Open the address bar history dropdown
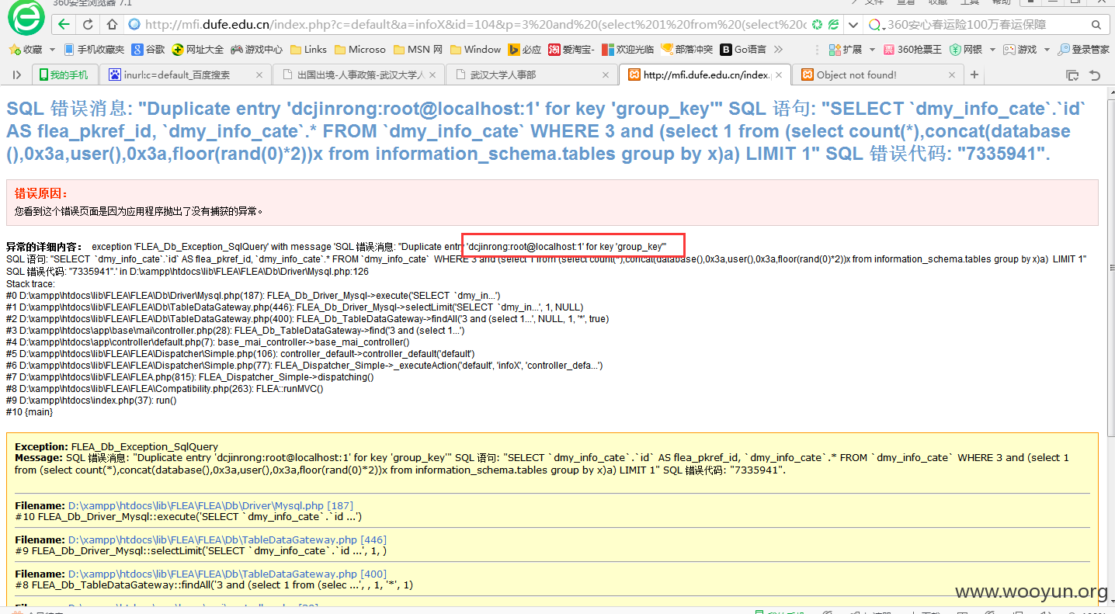The height and width of the screenshot is (614, 1115). [853, 25]
